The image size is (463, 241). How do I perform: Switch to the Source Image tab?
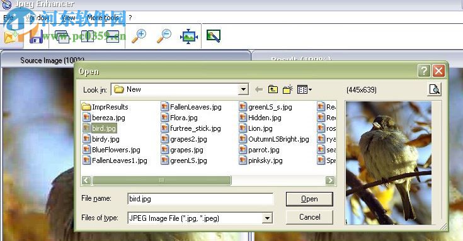pyautogui.click(x=52, y=60)
